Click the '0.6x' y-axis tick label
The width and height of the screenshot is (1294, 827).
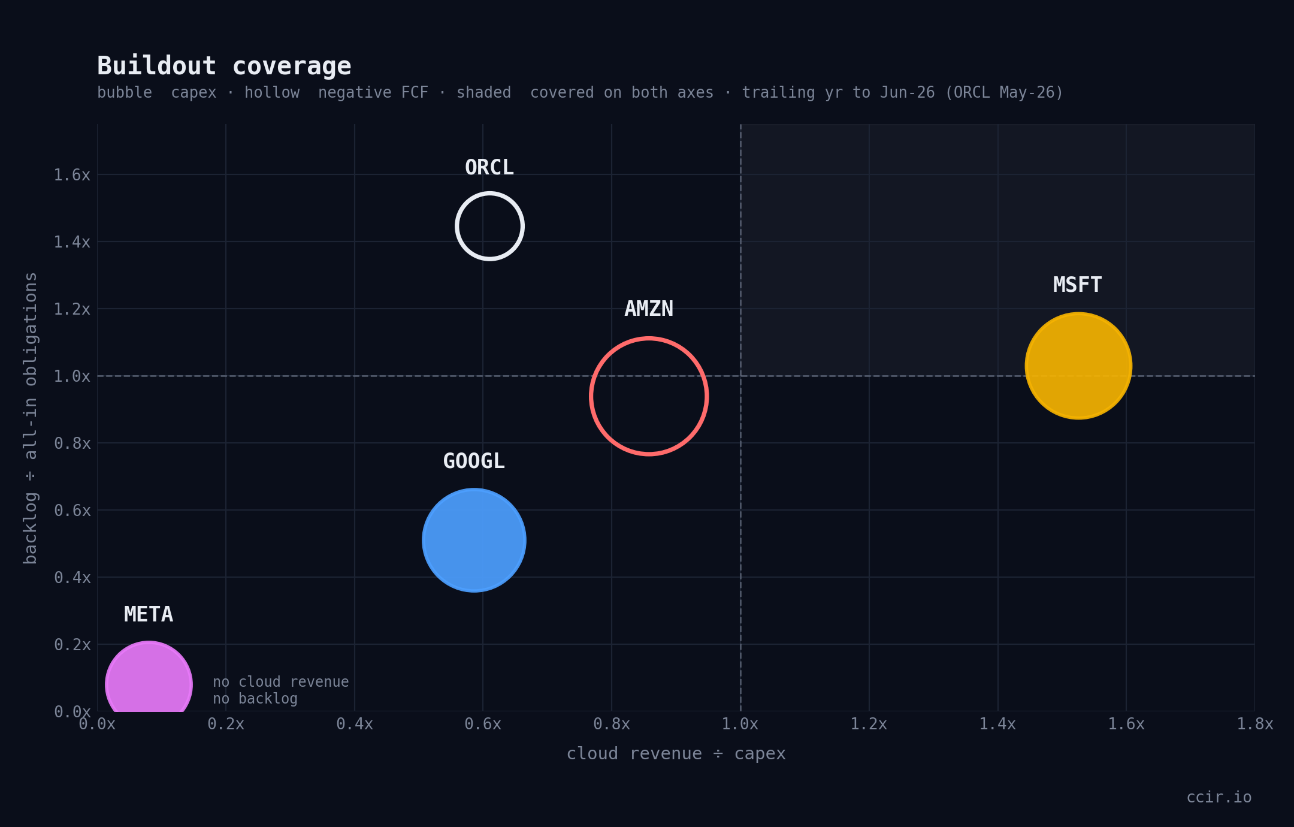tap(72, 511)
